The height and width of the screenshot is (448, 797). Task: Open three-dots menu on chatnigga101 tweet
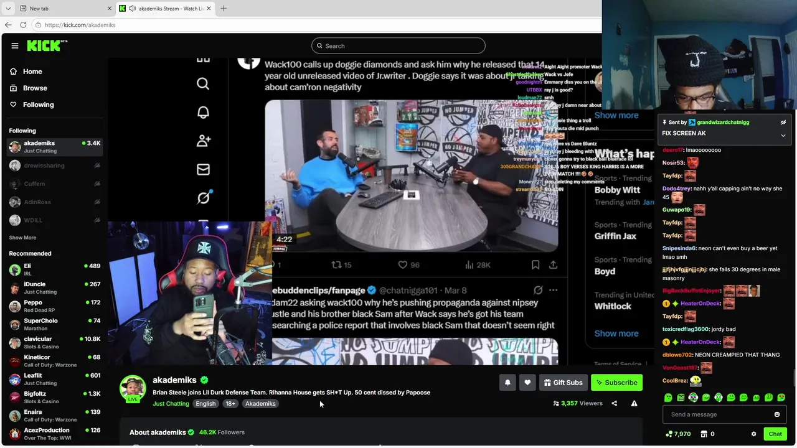[553, 290]
